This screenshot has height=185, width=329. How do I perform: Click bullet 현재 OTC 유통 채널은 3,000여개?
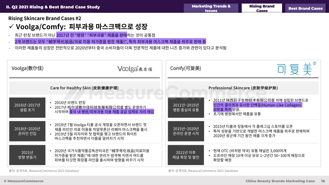point(250,151)
